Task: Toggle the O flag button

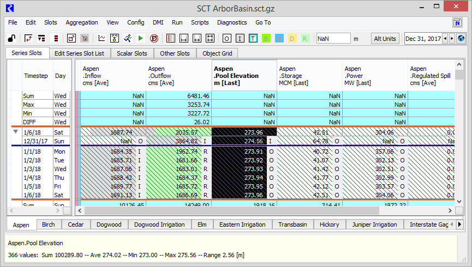Action: 226,39
